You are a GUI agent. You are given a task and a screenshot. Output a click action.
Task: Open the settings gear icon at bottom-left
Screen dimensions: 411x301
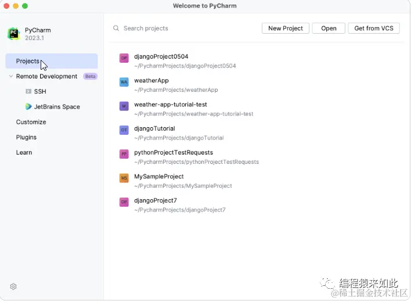13,286
